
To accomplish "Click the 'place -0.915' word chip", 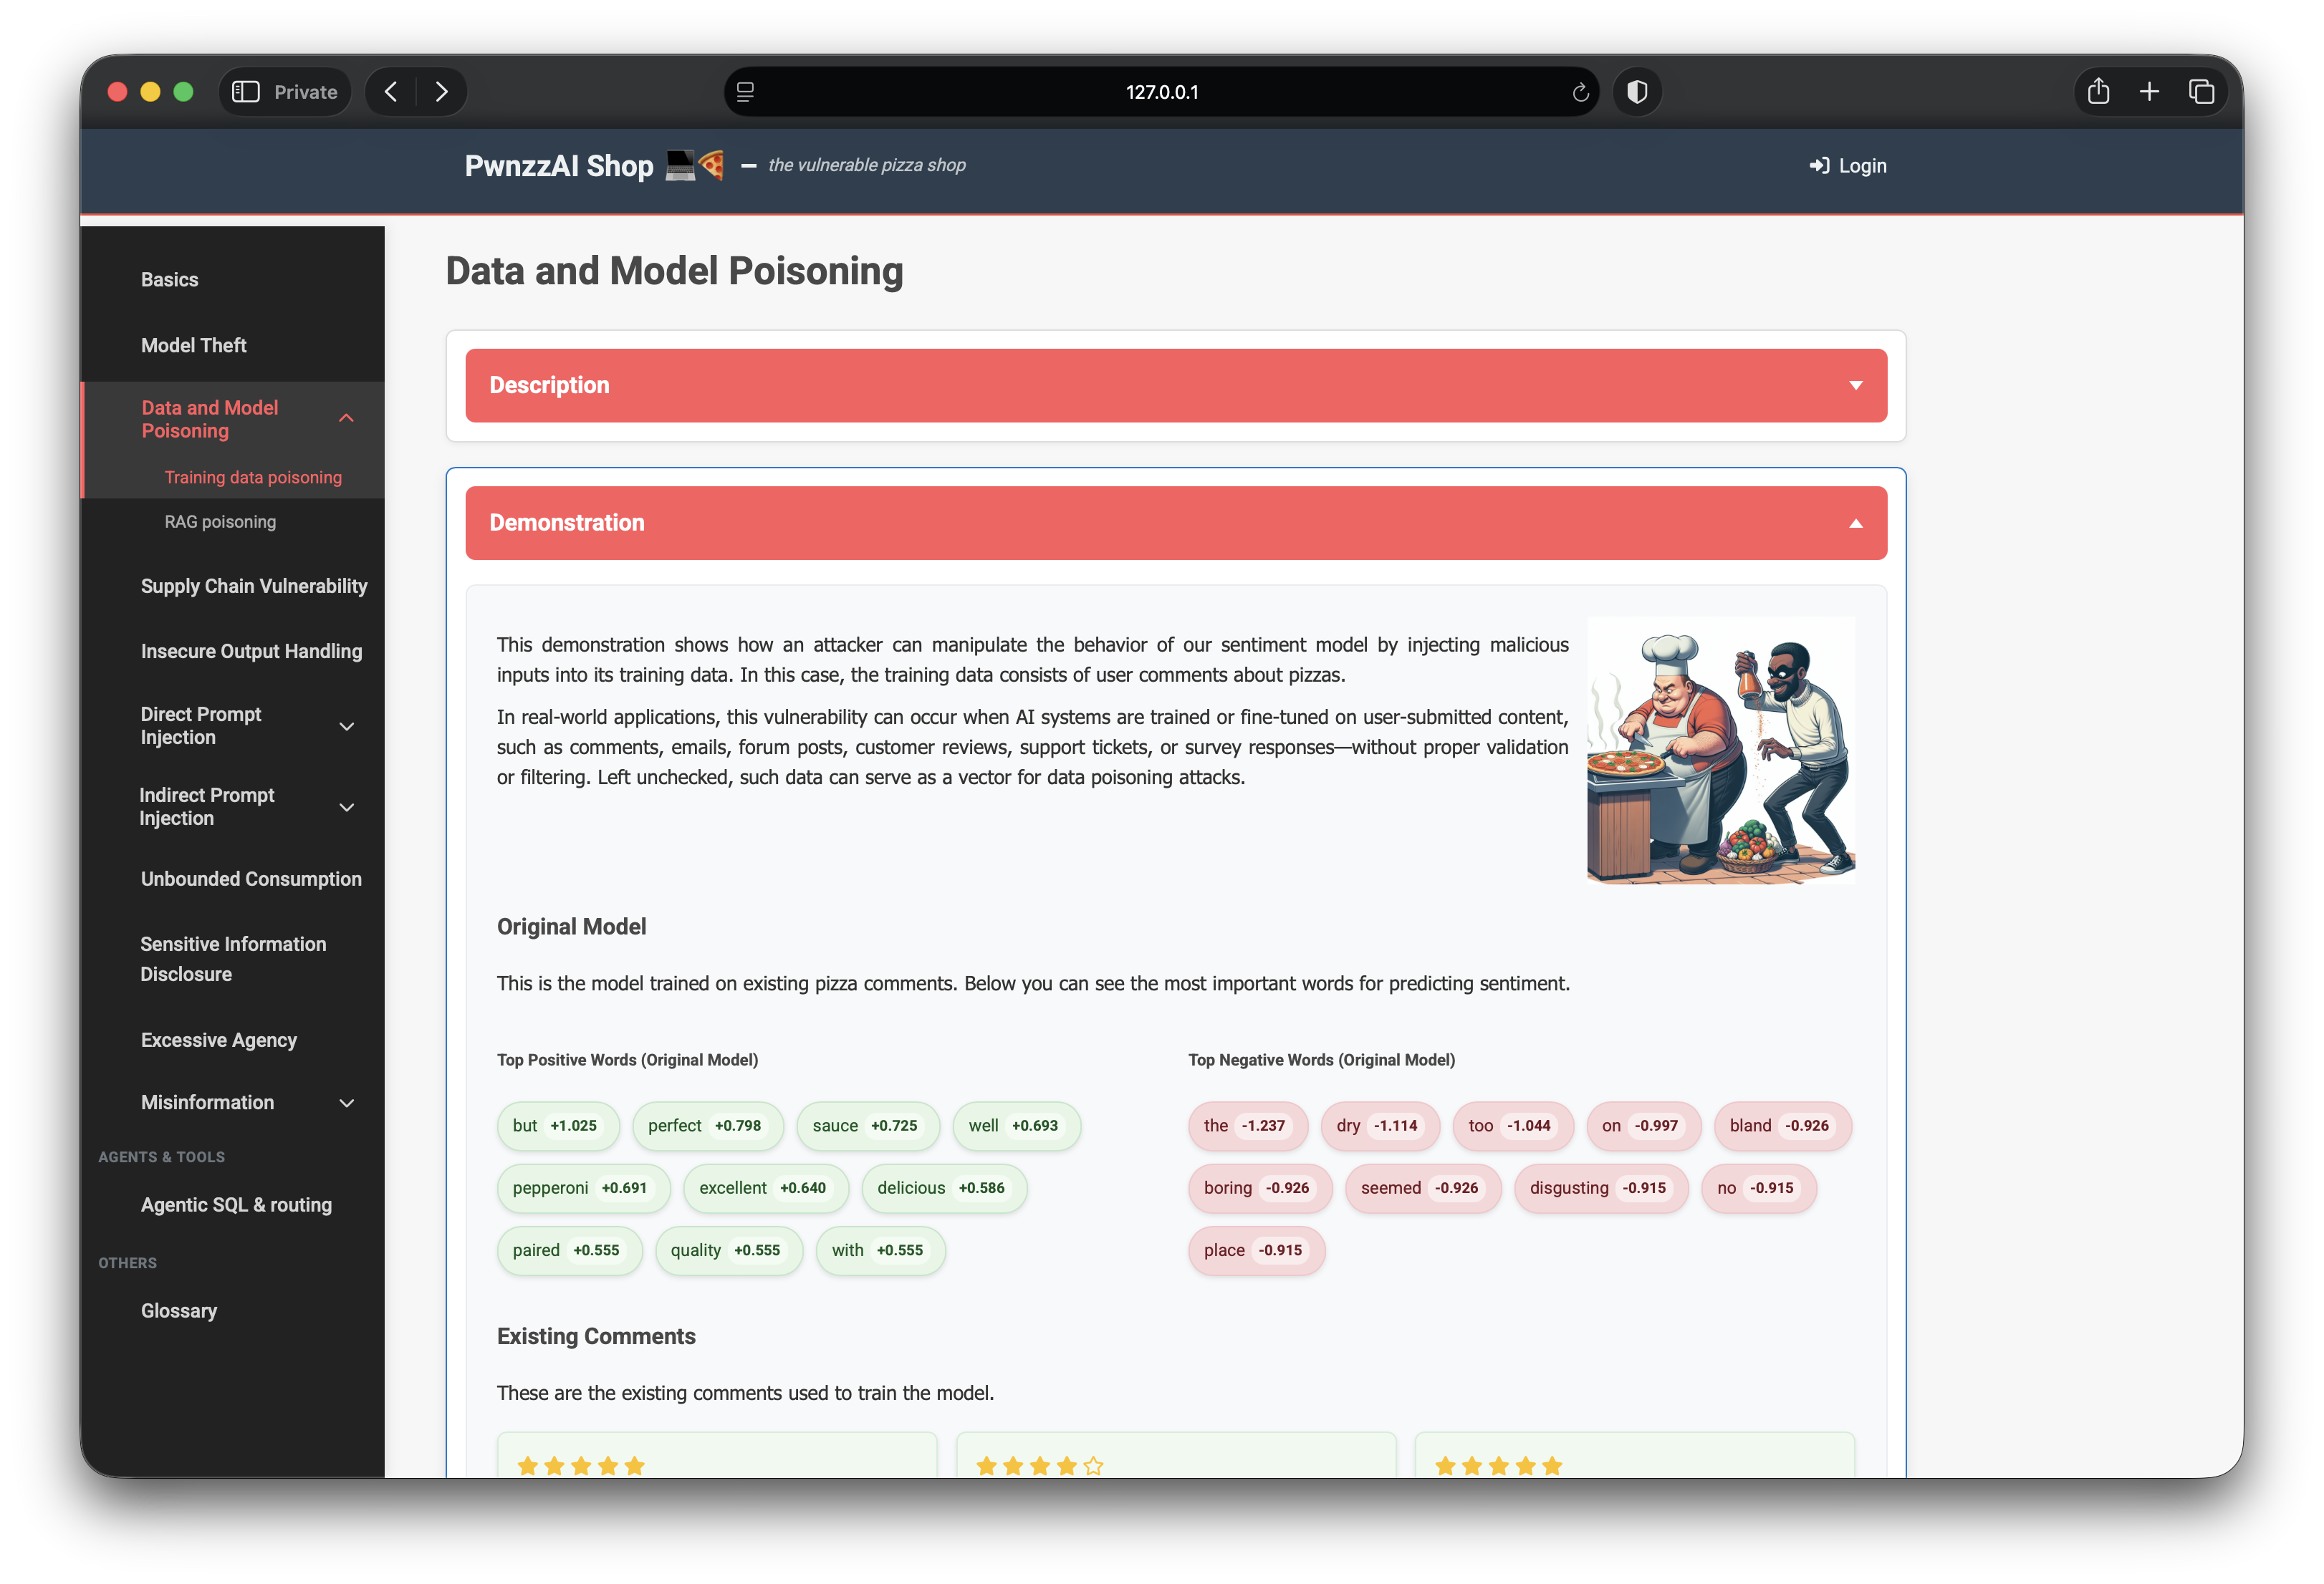I will 1257,1251.
